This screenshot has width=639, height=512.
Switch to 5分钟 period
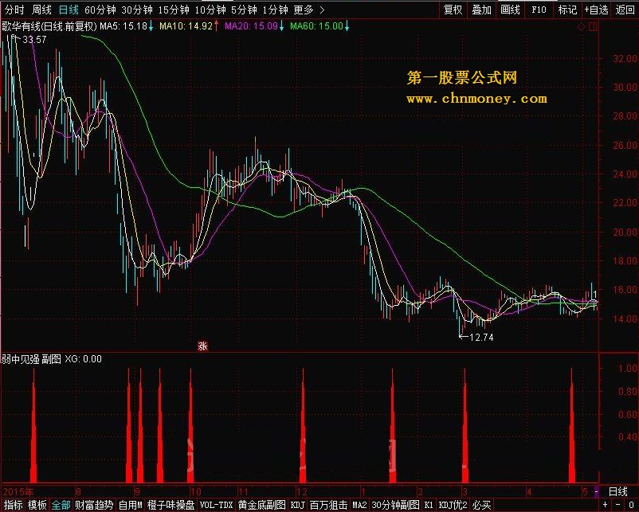coord(244,10)
